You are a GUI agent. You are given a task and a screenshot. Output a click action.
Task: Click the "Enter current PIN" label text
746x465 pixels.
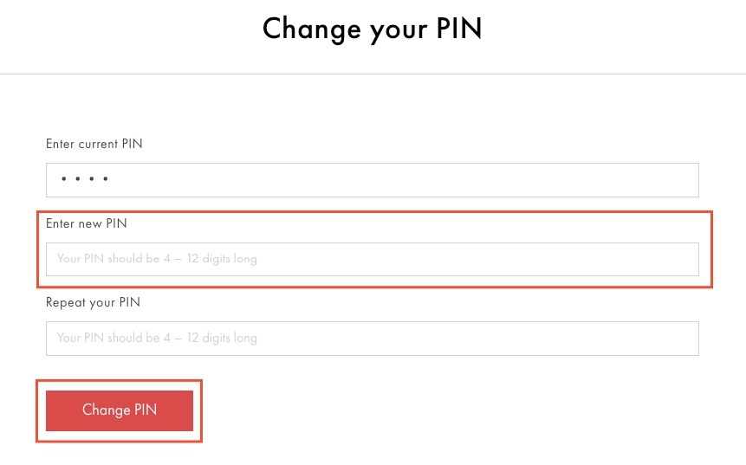coord(94,145)
